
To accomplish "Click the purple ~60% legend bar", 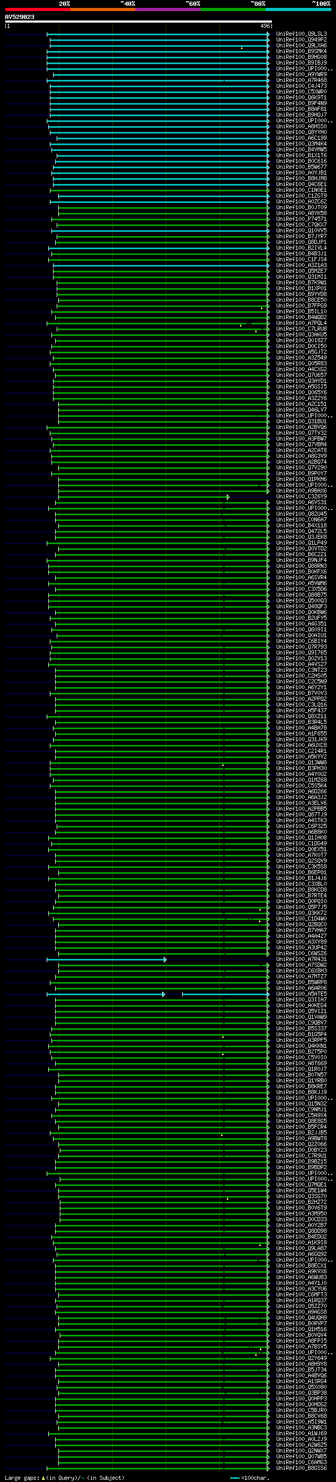I will [169, 10].
